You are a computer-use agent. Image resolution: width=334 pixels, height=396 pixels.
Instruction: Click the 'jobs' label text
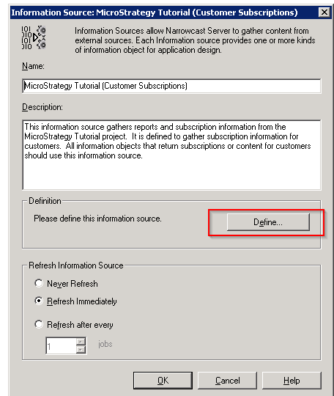tap(105, 344)
